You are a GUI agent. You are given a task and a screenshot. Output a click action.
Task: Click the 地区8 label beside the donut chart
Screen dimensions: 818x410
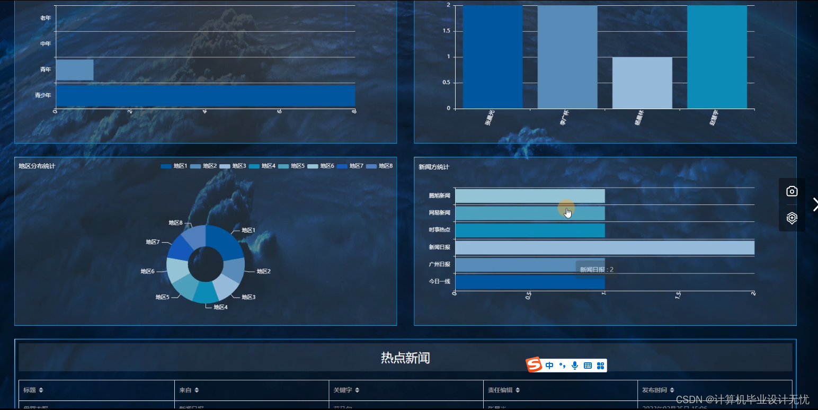click(x=176, y=223)
